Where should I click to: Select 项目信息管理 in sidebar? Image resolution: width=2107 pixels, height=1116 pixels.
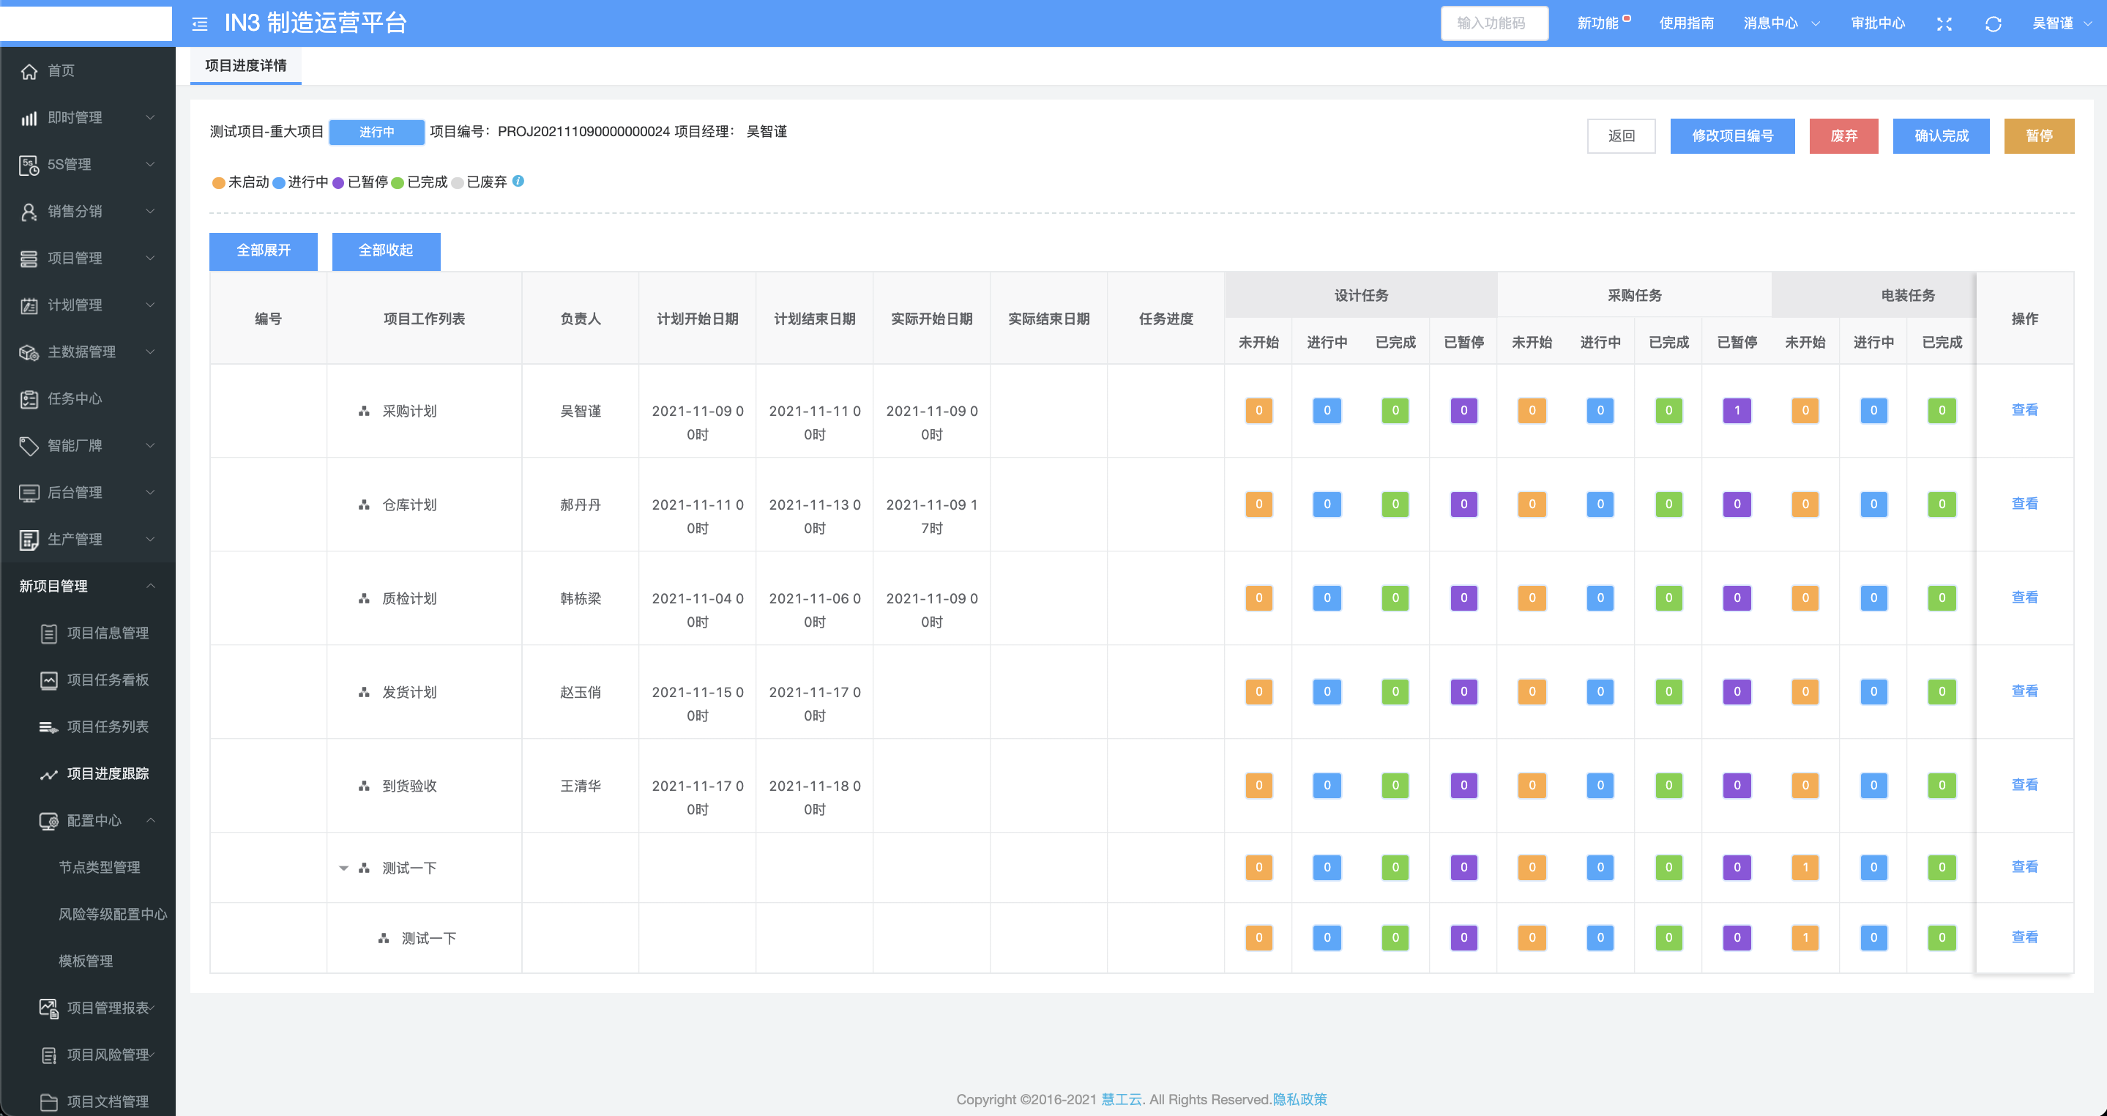pyautogui.click(x=107, y=633)
